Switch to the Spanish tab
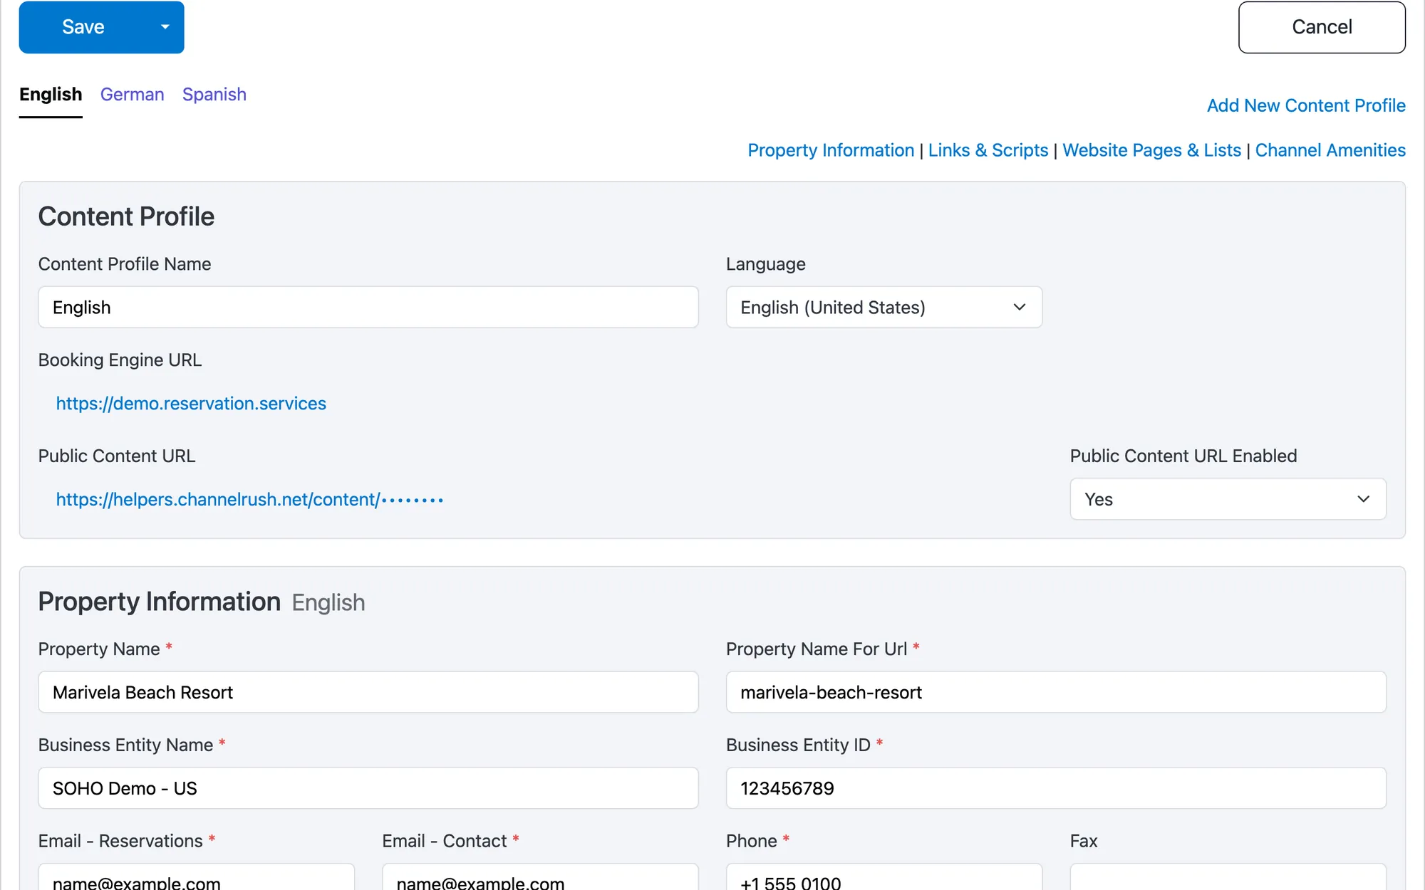Viewport: 1425px width, 890px height. [x=214, y=95]
